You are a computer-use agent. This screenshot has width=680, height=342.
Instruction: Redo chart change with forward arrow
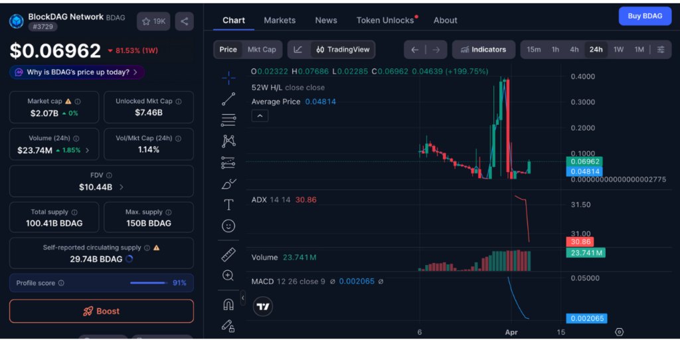click(x=436, y=50)
